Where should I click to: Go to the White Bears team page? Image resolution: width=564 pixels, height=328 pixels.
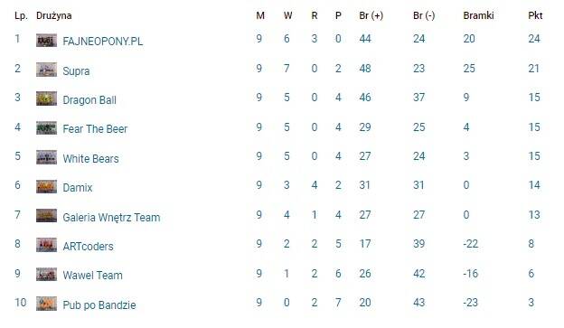[x=90, y=159]
